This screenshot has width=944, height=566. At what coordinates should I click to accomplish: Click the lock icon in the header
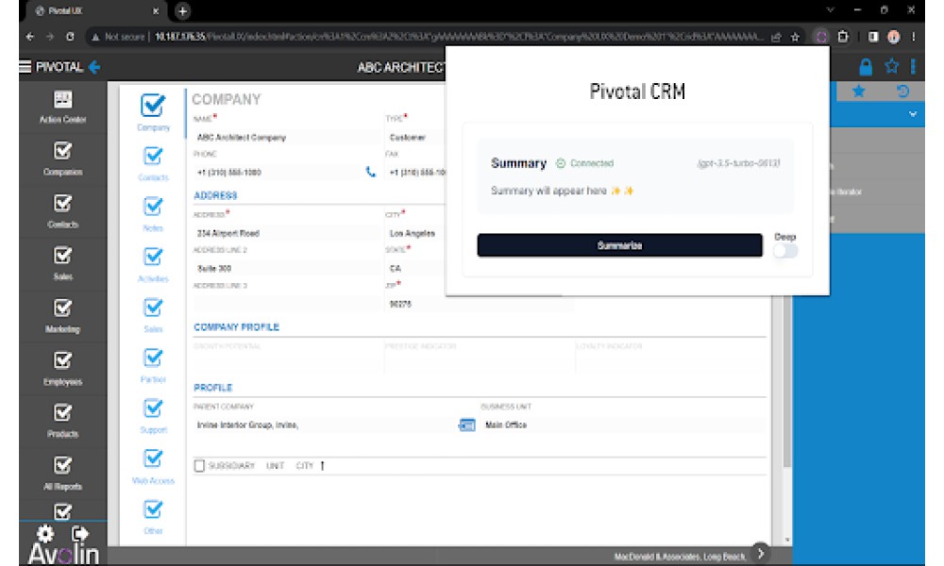click(865, 67)
